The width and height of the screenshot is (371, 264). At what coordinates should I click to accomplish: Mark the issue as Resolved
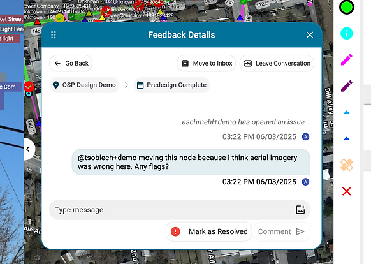point(218,231)
